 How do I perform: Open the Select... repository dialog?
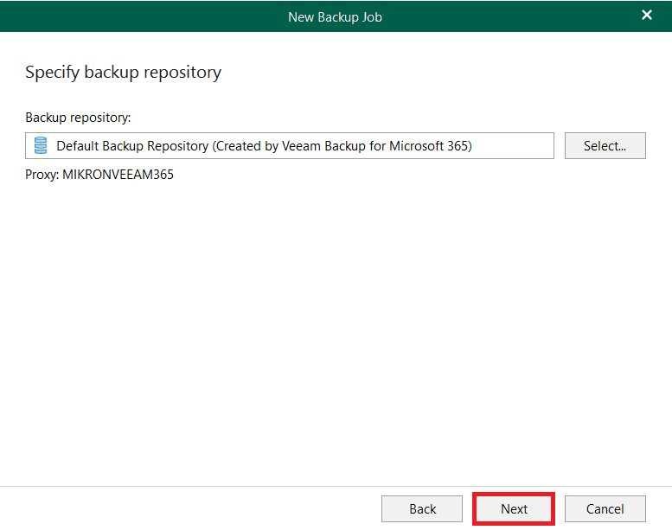(605, 145)
